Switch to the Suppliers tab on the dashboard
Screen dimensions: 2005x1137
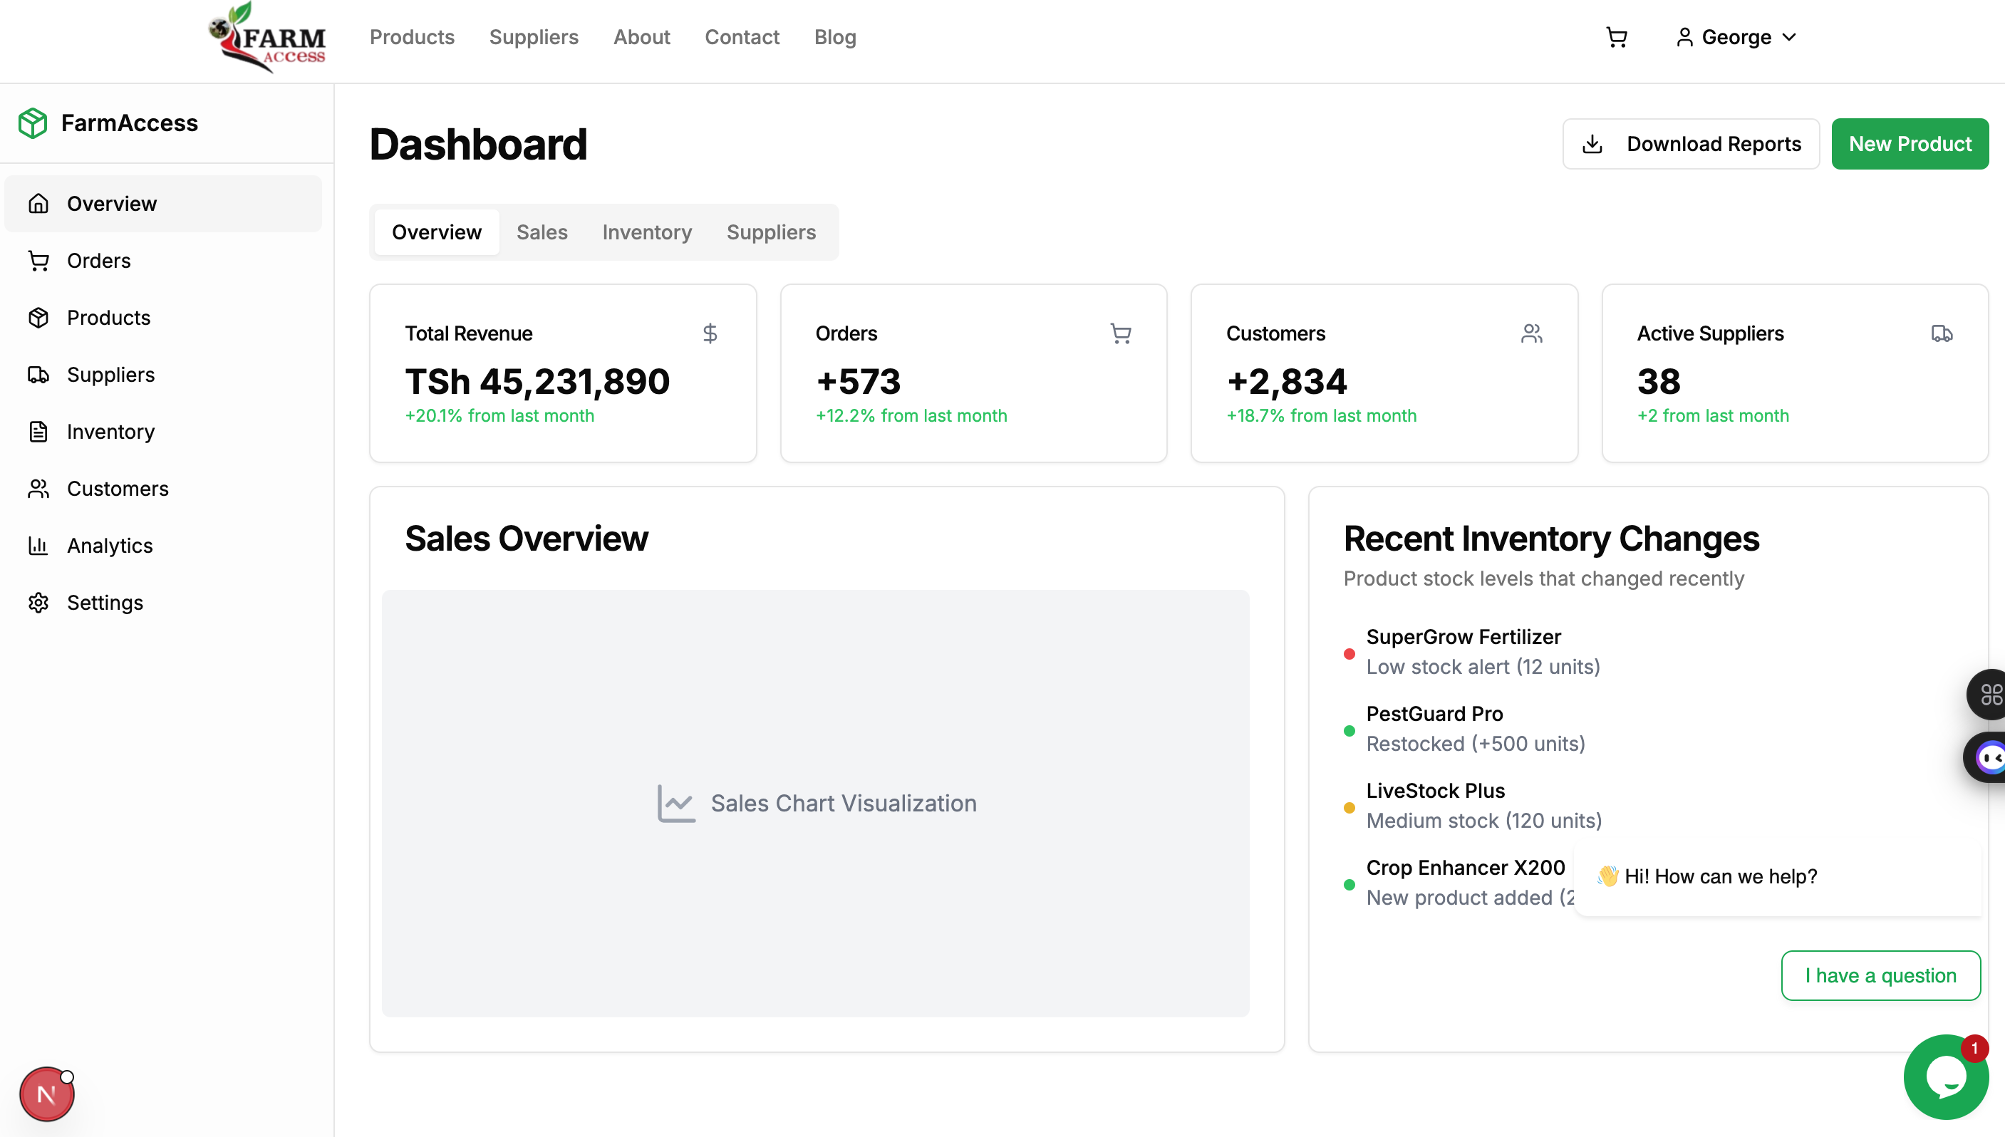click(x=772, y=232)
